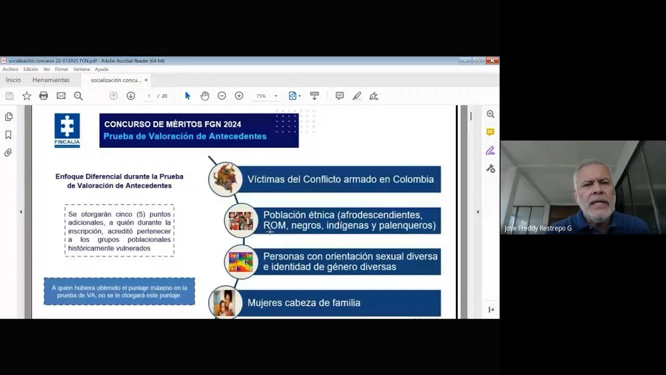Viewport: 666px width, 375px height.
Task: Print the PDF with the printer icon
Action: pos(44,96)
